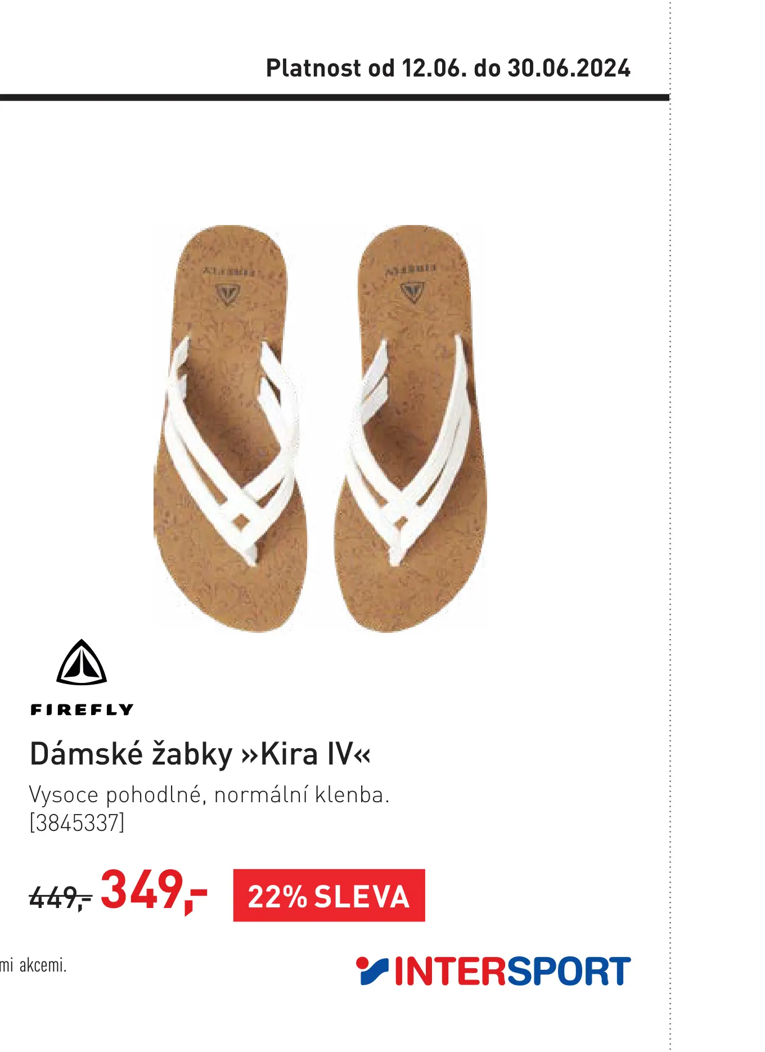This screenshot has height=1052, width=765.
Task: Click the sale price 349,-
Action: (x=154, y=891)
